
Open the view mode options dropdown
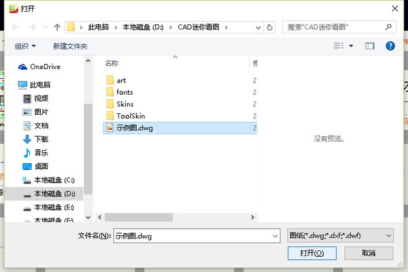click(x=351, y=46)
